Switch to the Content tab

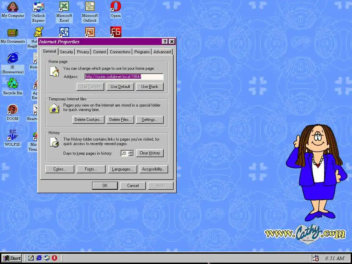(x=99, y=52)
